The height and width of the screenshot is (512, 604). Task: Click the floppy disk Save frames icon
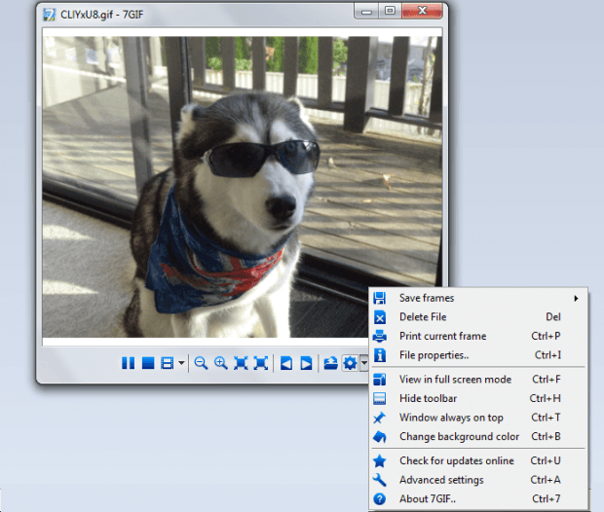pos(379,298)
